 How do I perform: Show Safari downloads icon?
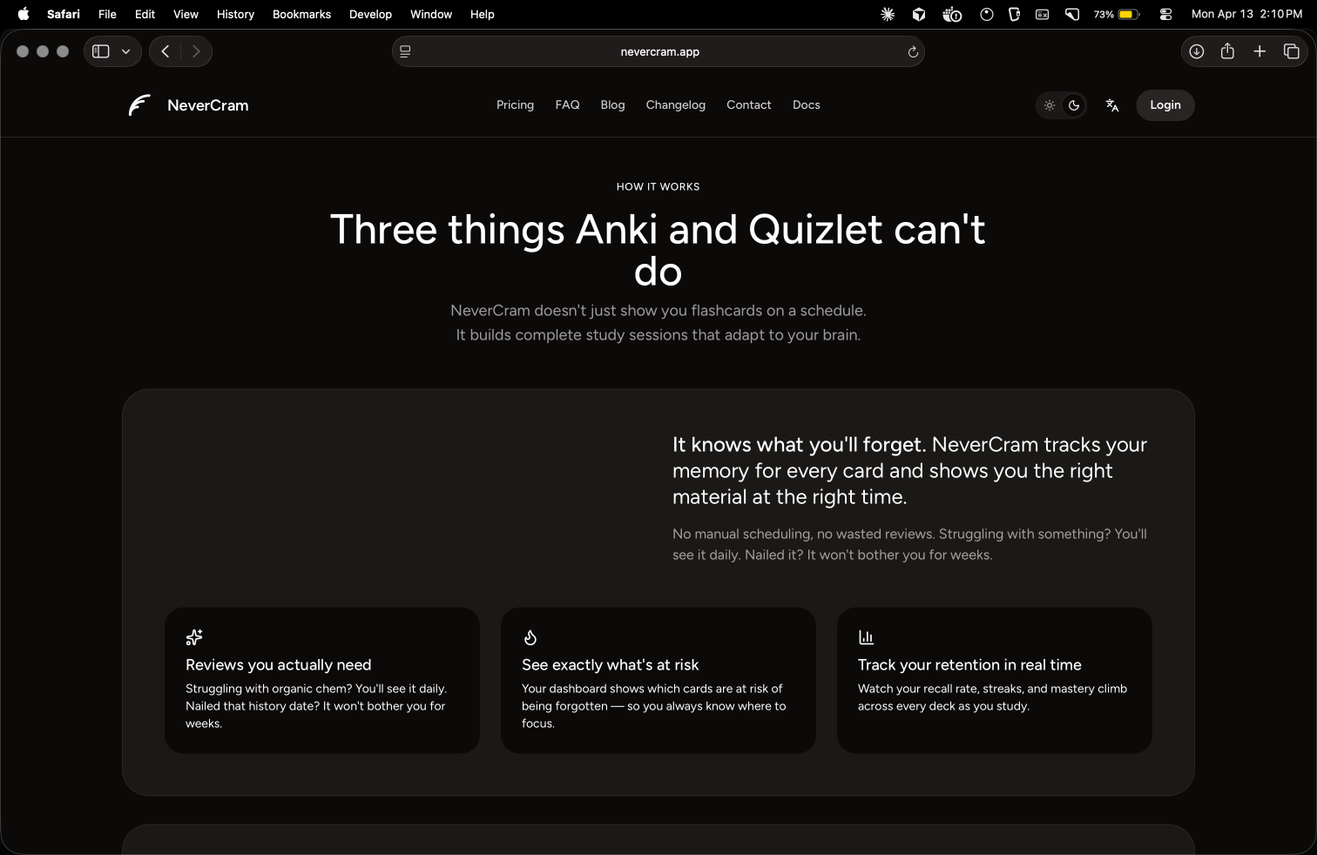pos(1197,51)
